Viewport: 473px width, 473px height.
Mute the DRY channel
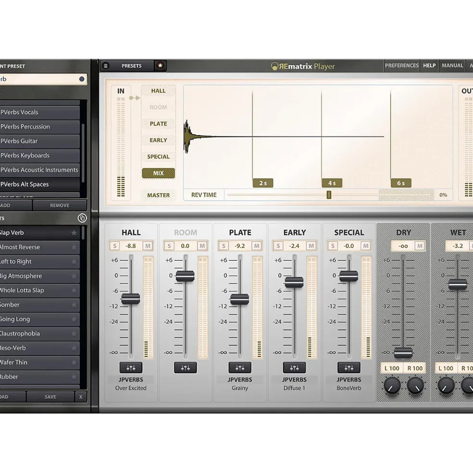[420, 246]
